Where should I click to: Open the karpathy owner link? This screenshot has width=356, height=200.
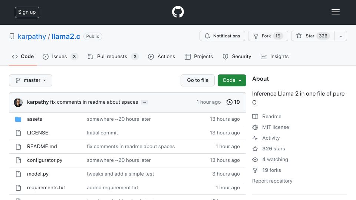(x=32, y=36)
